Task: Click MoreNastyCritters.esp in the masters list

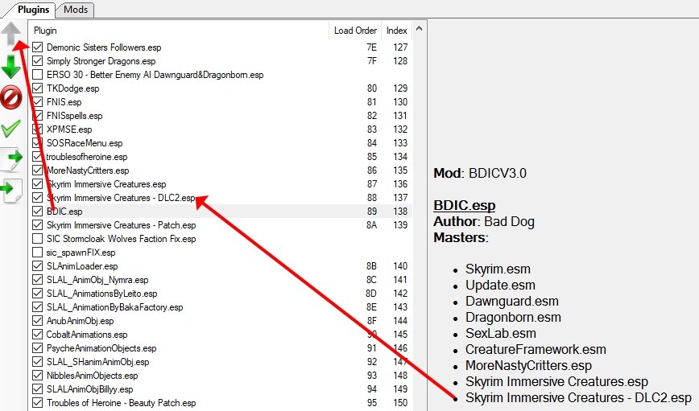Action: click(528, 366)
